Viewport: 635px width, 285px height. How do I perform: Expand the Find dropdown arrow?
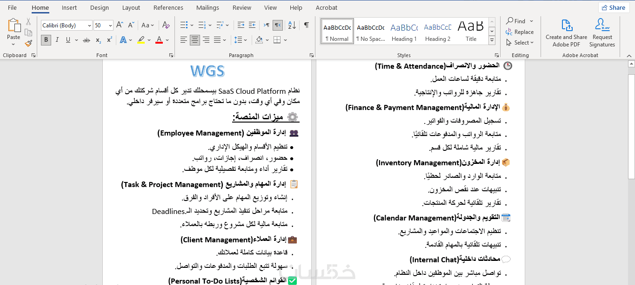(x=531, y=21)
